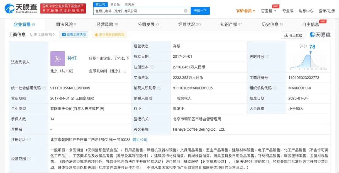This screenshot has width=339, height=173.
Task: Select the score value 78
Action: coord(312,46)
